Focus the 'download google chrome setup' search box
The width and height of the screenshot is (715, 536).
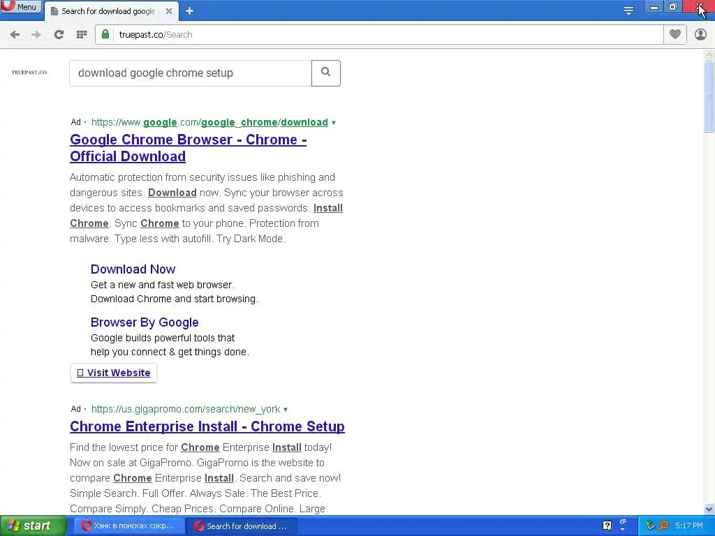pos(191,73)
